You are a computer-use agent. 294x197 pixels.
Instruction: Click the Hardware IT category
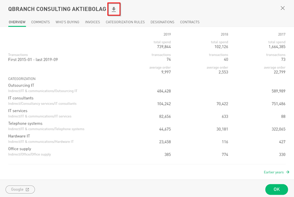(19, 136)
